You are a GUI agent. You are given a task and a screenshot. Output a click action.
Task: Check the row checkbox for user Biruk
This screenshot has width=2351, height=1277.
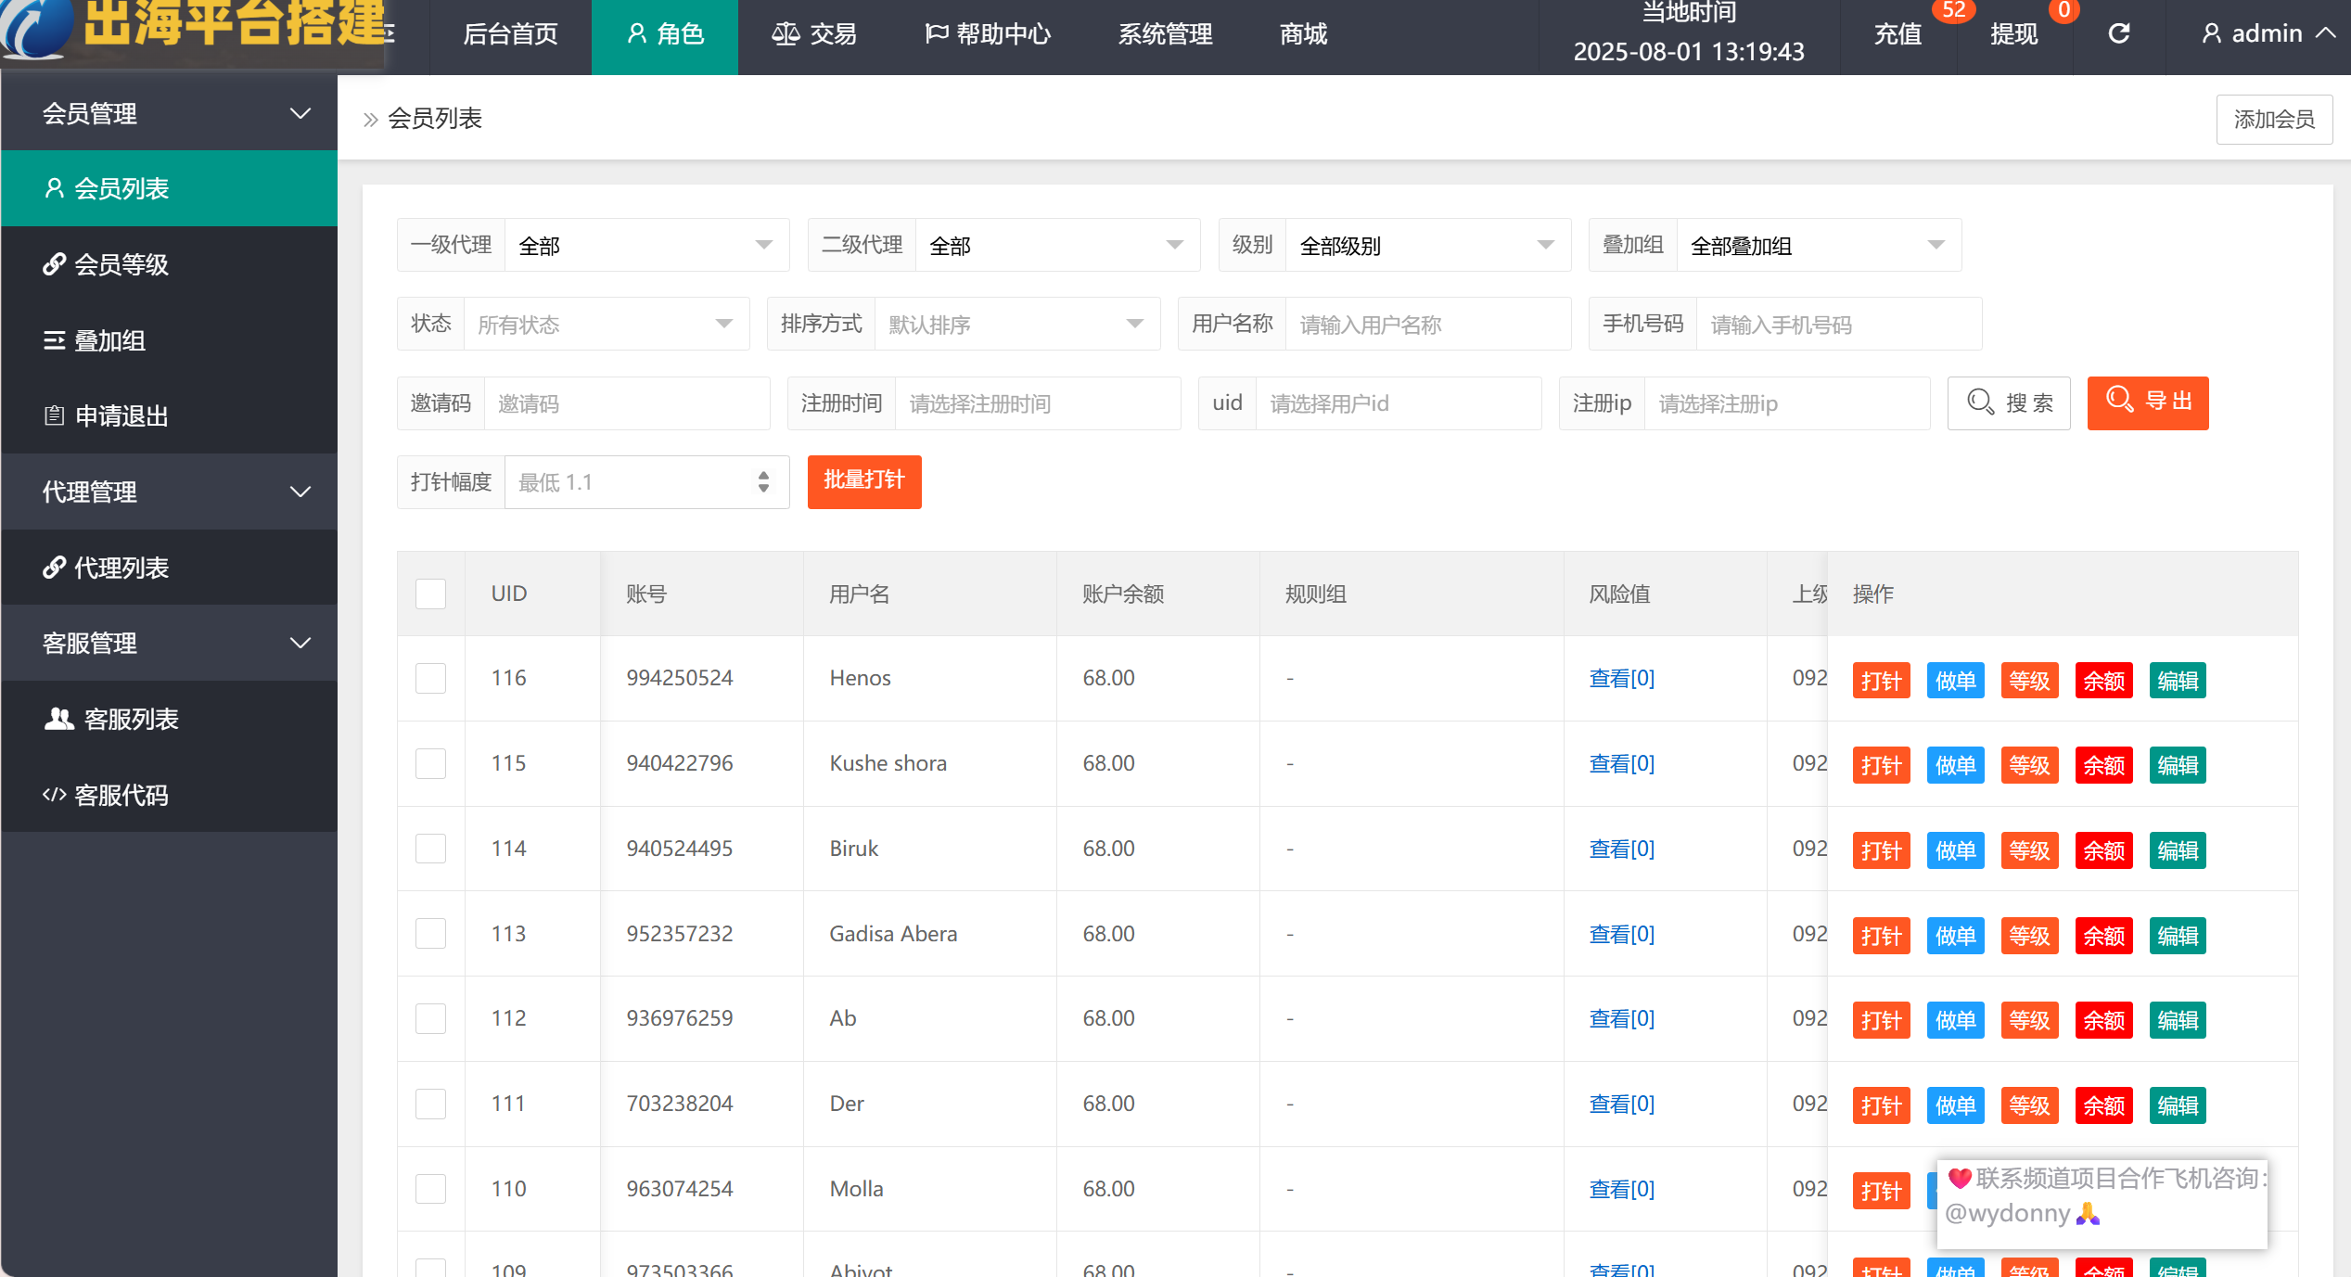tap(430, 849)
